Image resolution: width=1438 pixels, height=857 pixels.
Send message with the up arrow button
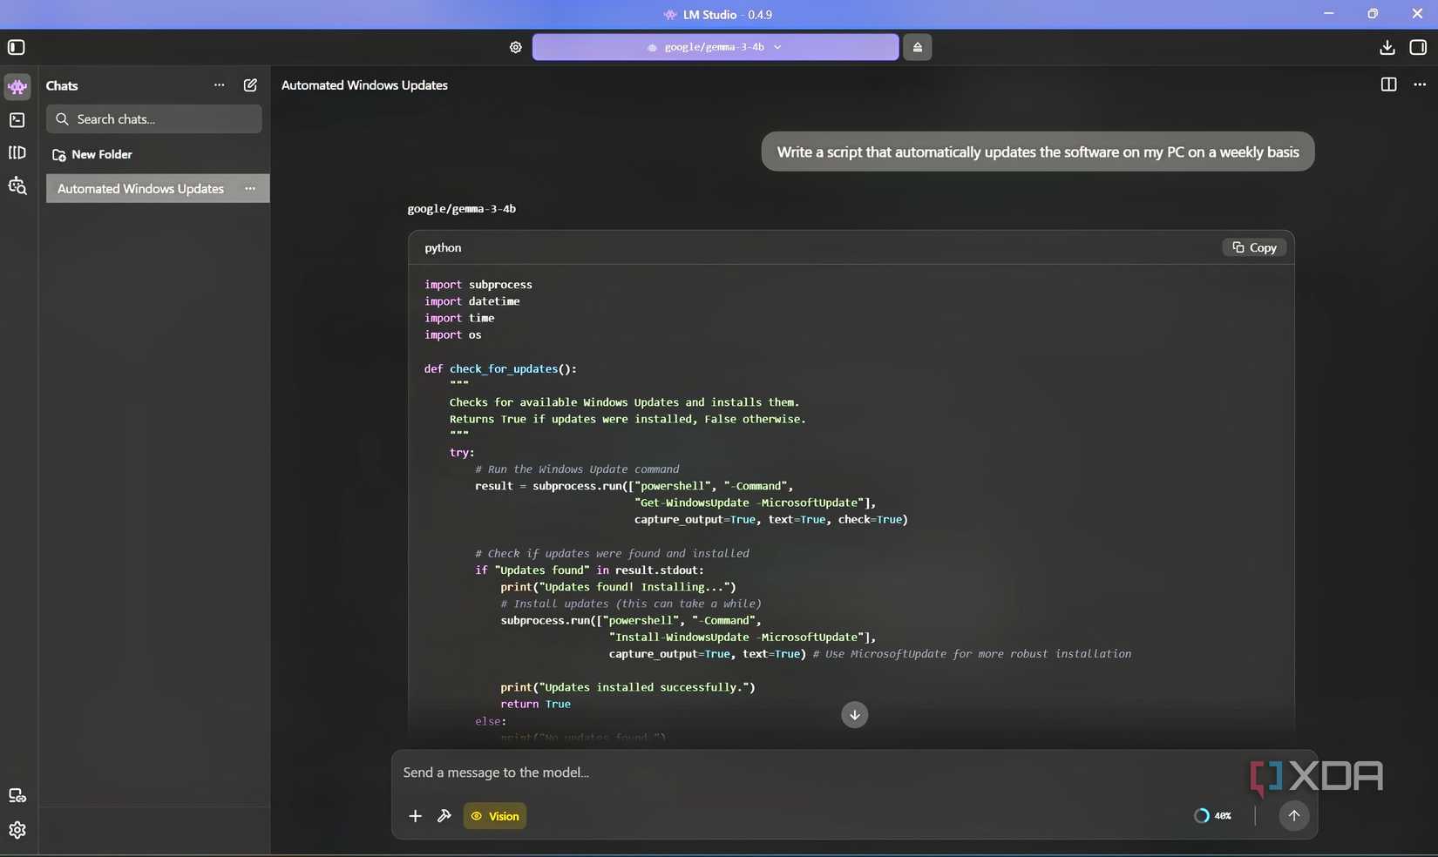[x=1293, y=815]
